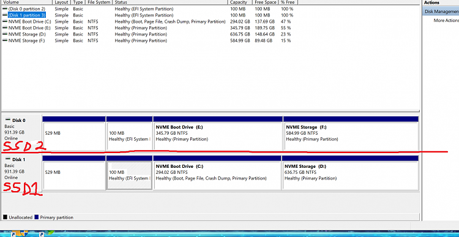Click the 47 % free value
This screenshot has width=459, height=237.
point(286,21)
